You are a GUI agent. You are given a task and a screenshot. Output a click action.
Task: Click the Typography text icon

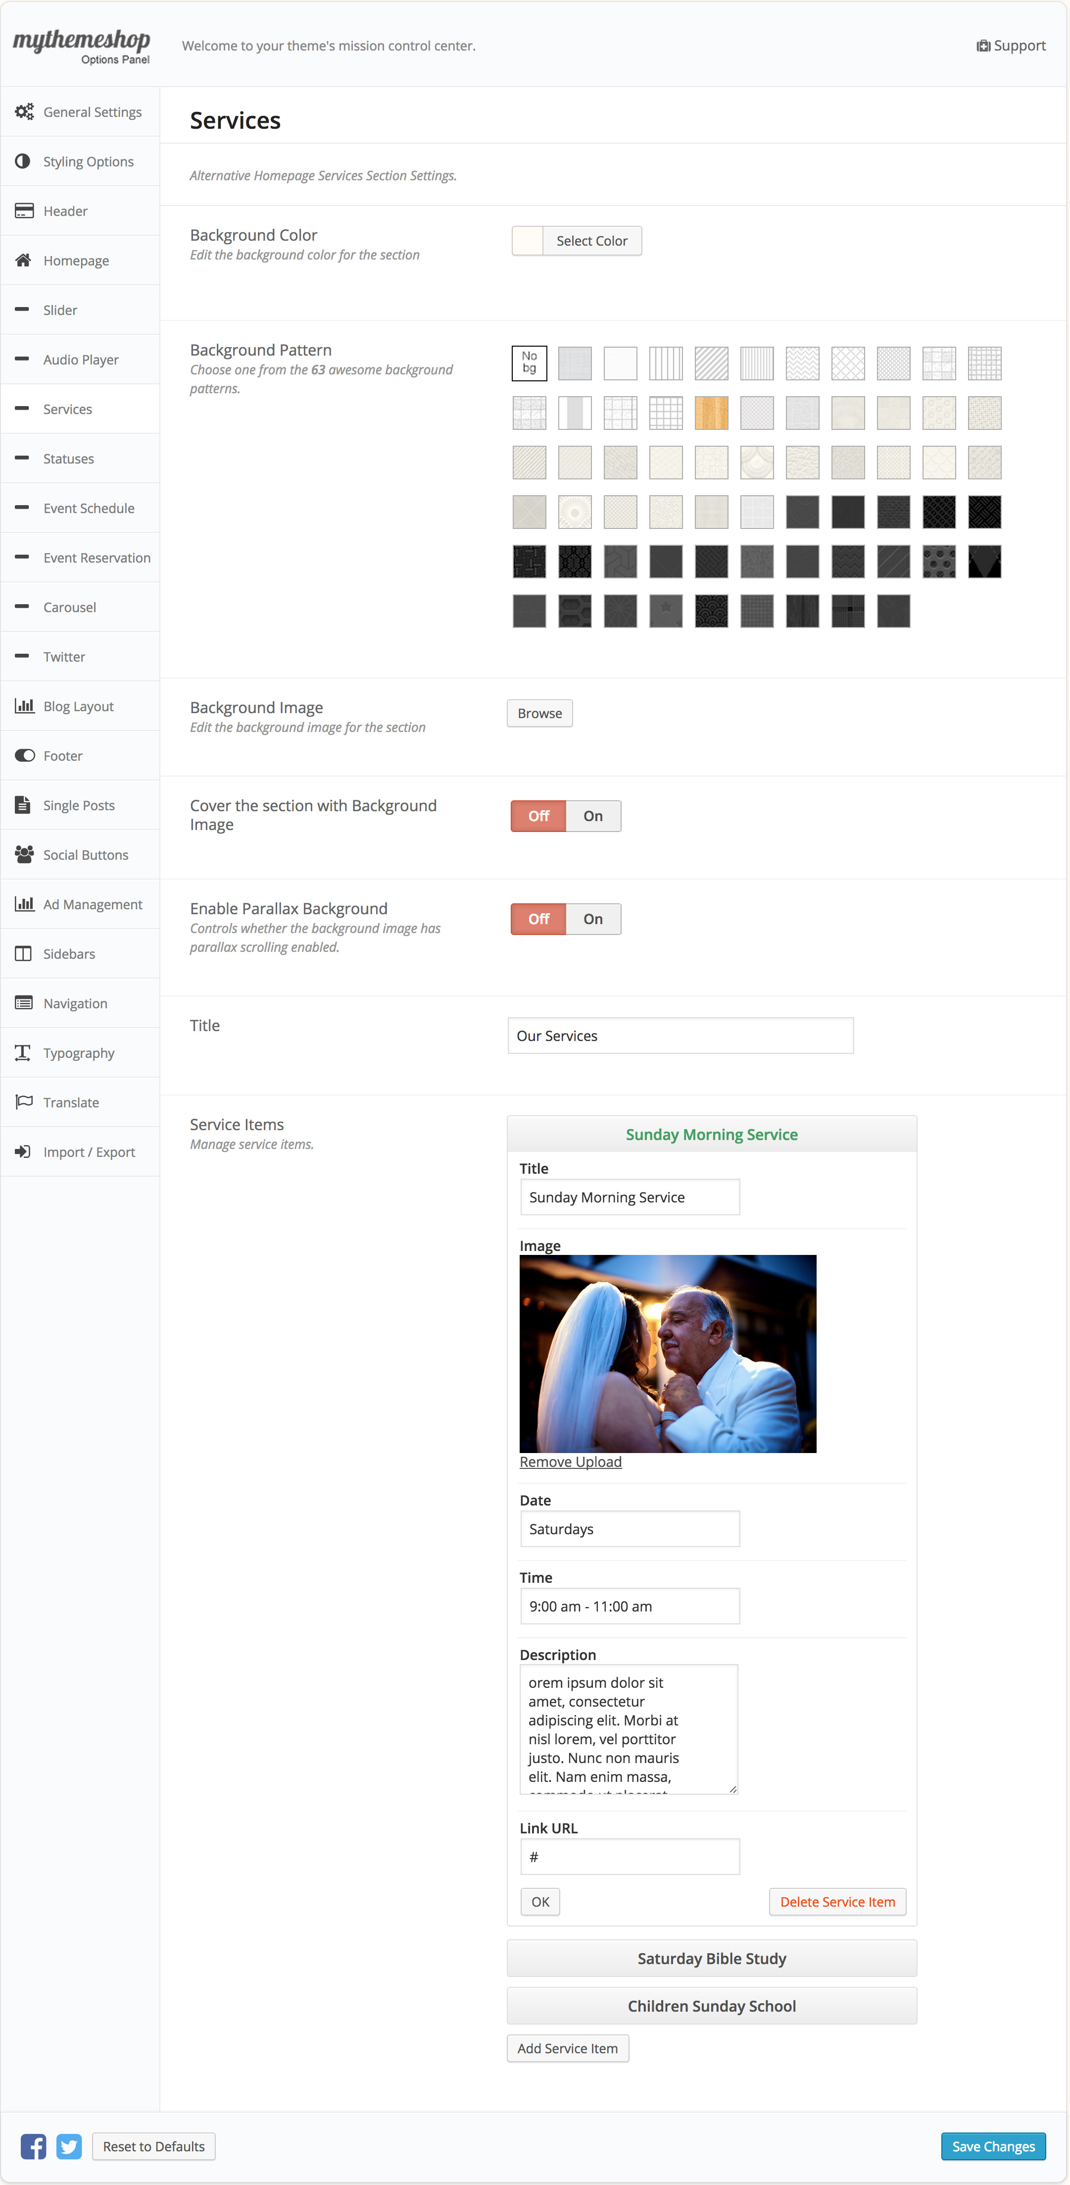(x=24, y=1053)
